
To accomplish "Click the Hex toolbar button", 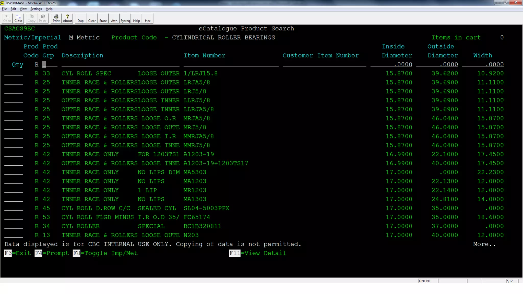I will 148,18.
